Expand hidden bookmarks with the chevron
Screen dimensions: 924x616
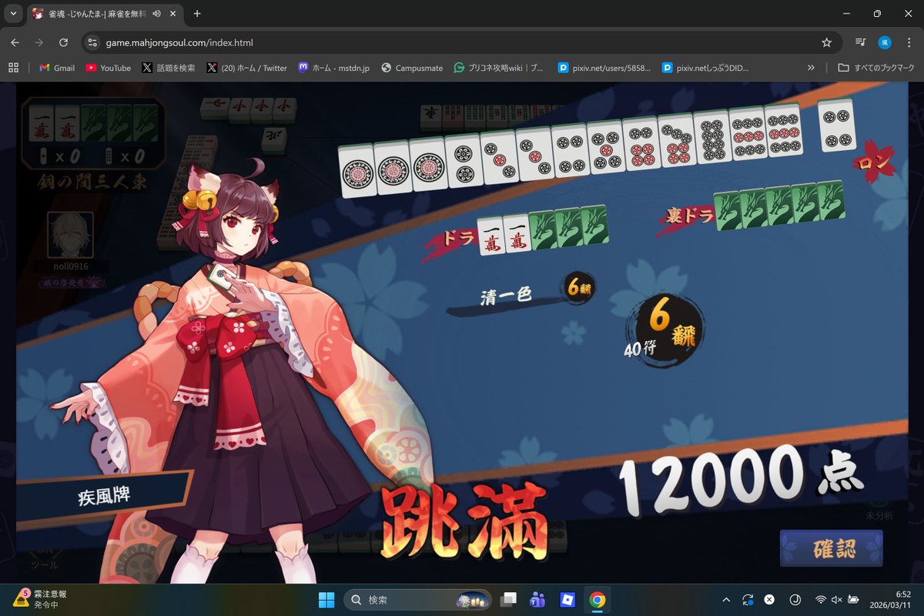(x=811, y=68)
